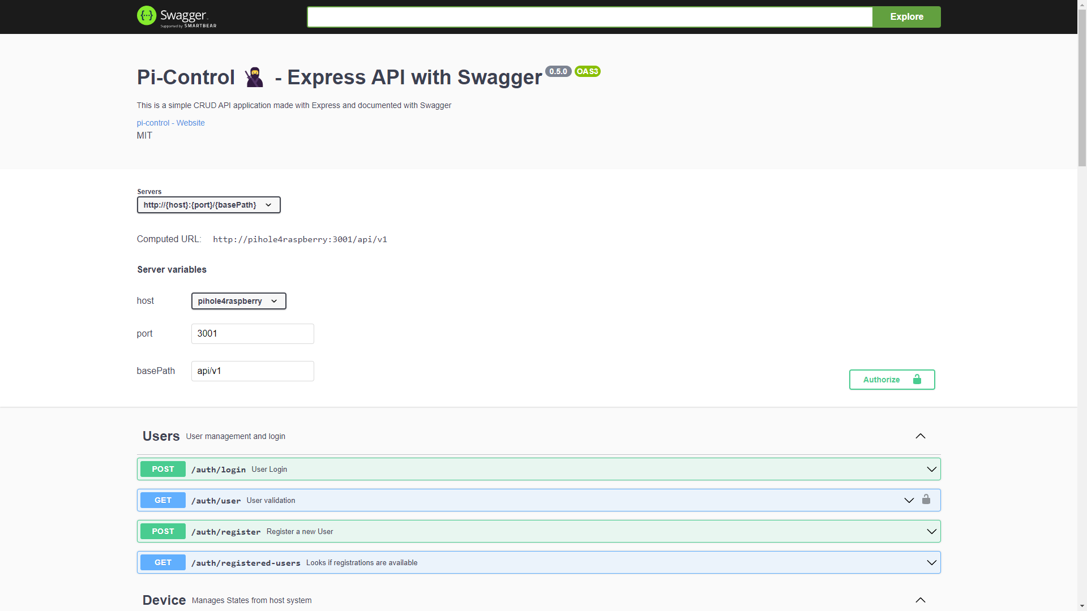Click the spec URL search box
Screen dimensions: 1087x611
pos(589,17)
